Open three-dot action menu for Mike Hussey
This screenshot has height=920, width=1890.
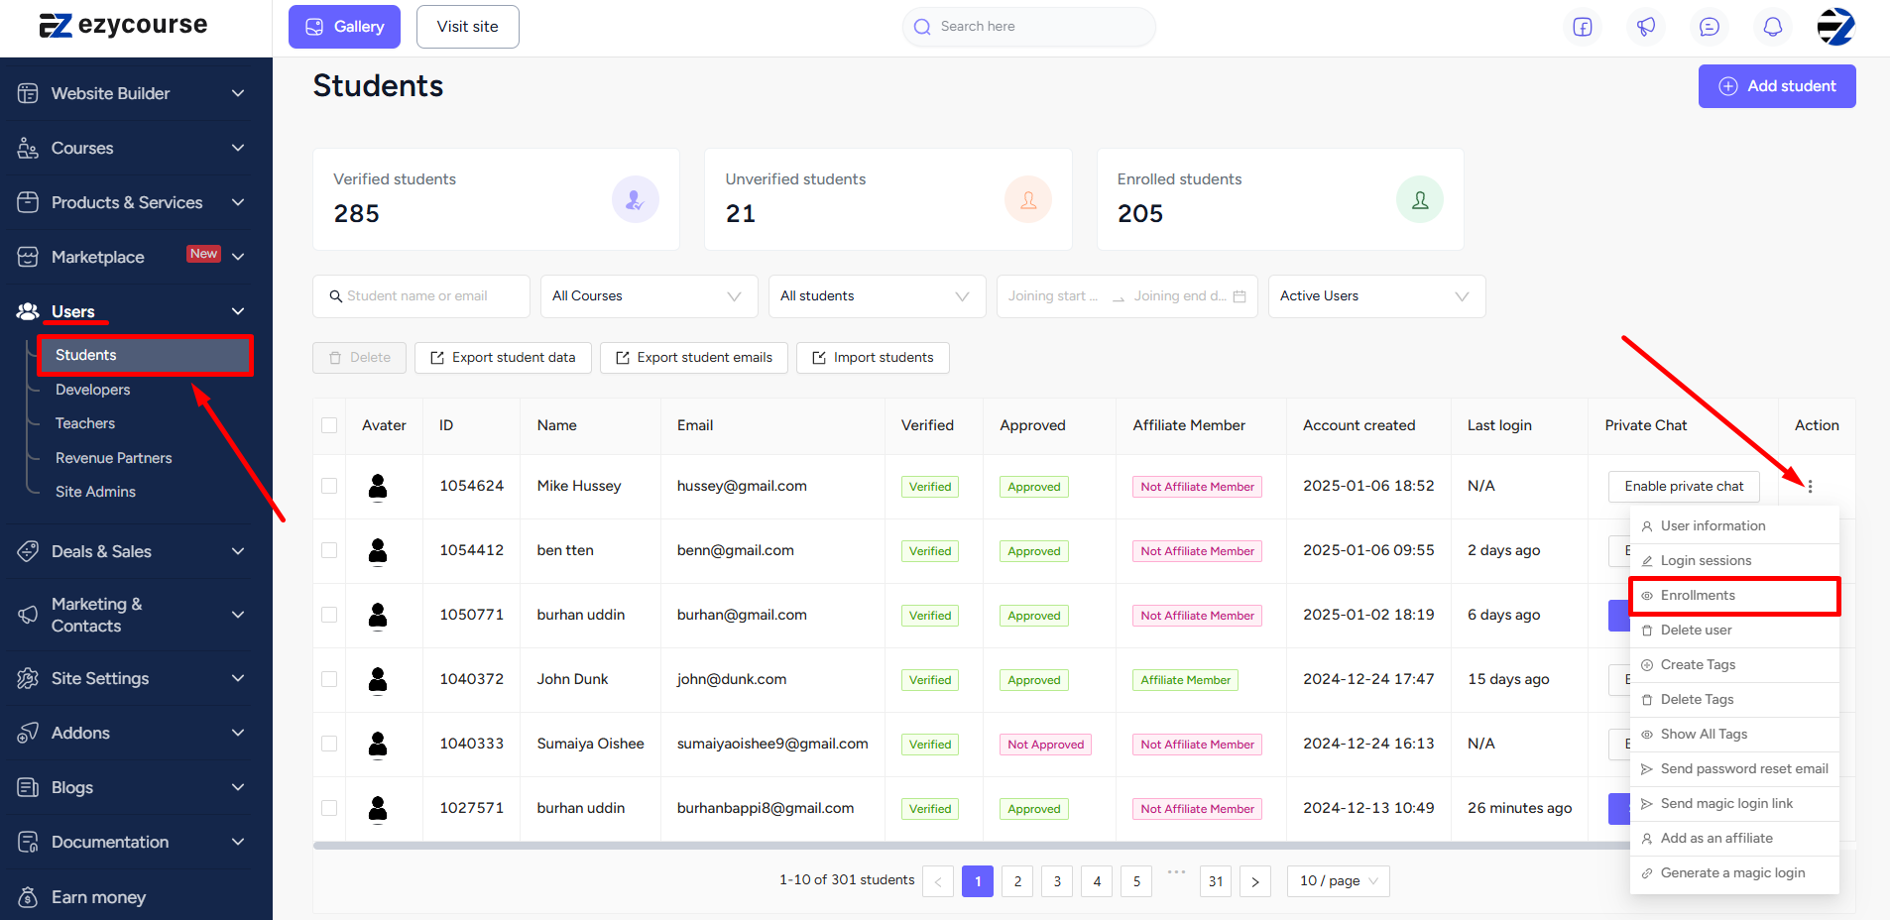(x=1810, y=487)
